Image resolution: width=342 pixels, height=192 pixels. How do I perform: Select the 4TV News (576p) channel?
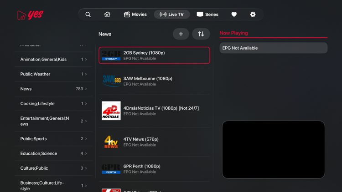click(x=154, y=141)
